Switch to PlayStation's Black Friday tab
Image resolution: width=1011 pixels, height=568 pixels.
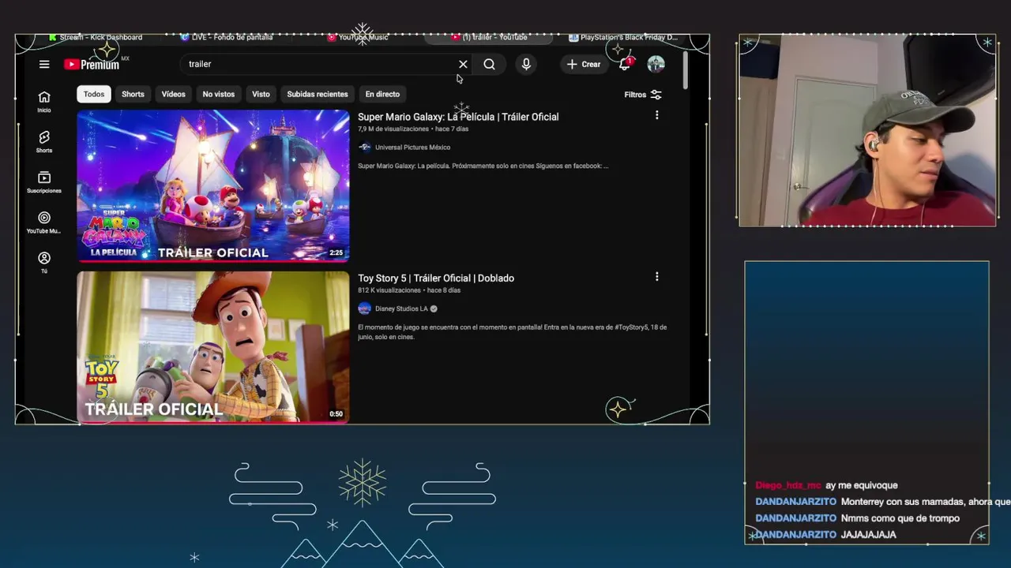coord(624,37)
